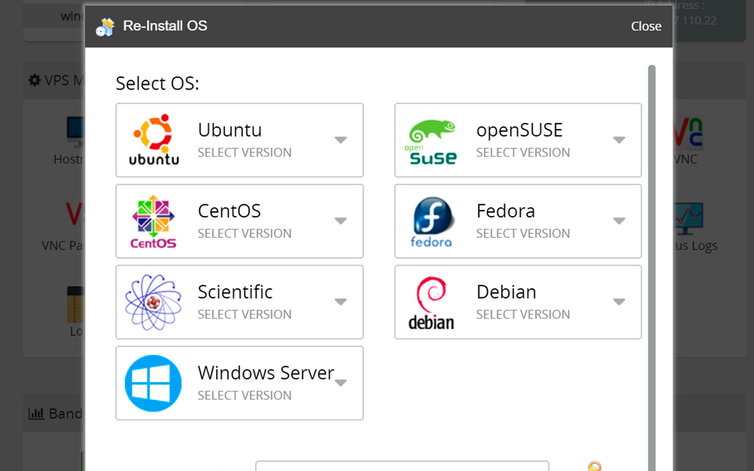Click the openSUSE chameleon logo

[432, 140]
